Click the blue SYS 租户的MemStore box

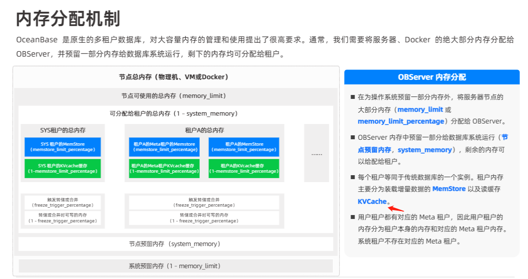pyautogui.click(x=62, y=147)
